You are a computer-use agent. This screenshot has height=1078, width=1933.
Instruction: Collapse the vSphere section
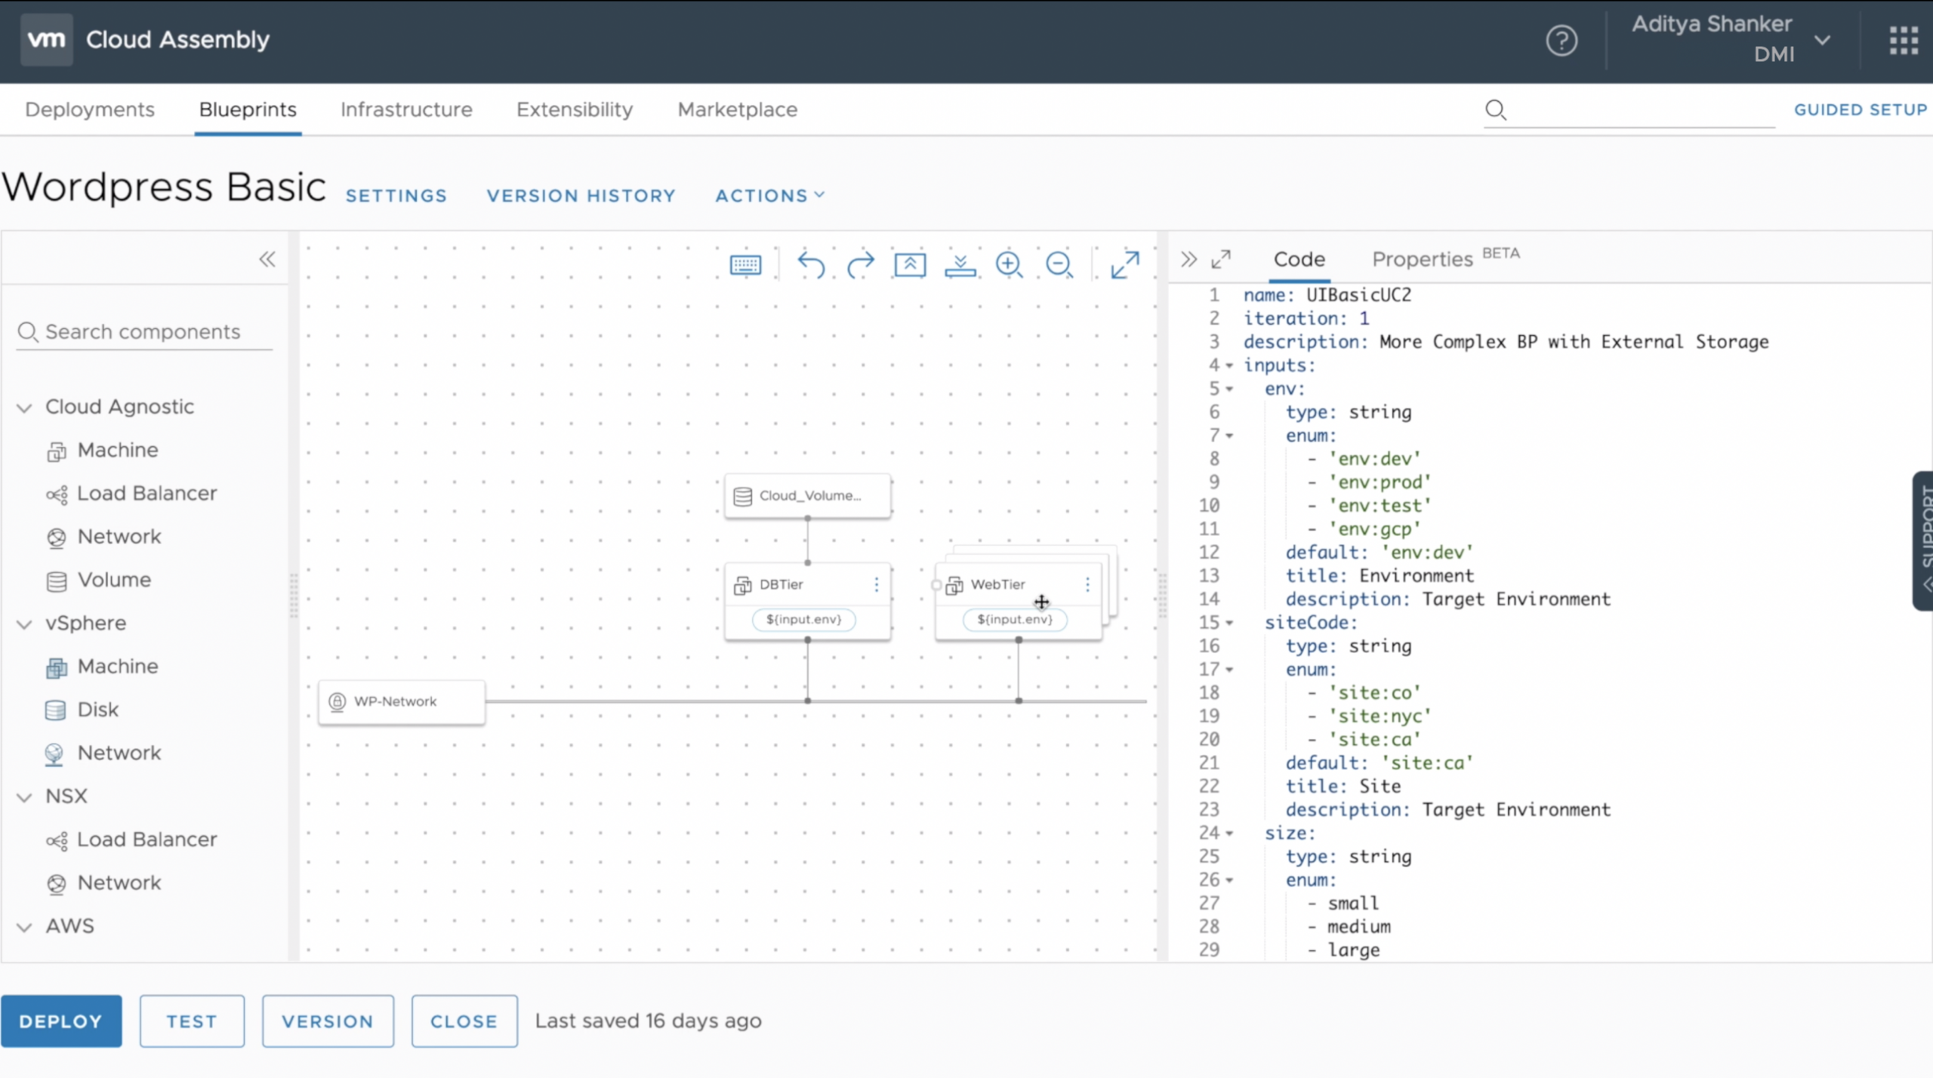coord(25,625)
